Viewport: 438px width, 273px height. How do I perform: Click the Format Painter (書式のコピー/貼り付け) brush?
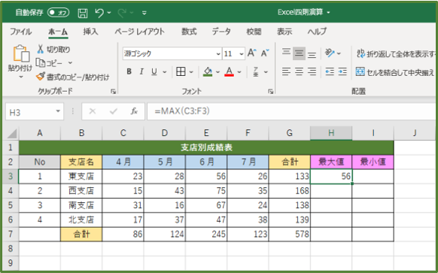pyautogui.click(x=41, y=77)
